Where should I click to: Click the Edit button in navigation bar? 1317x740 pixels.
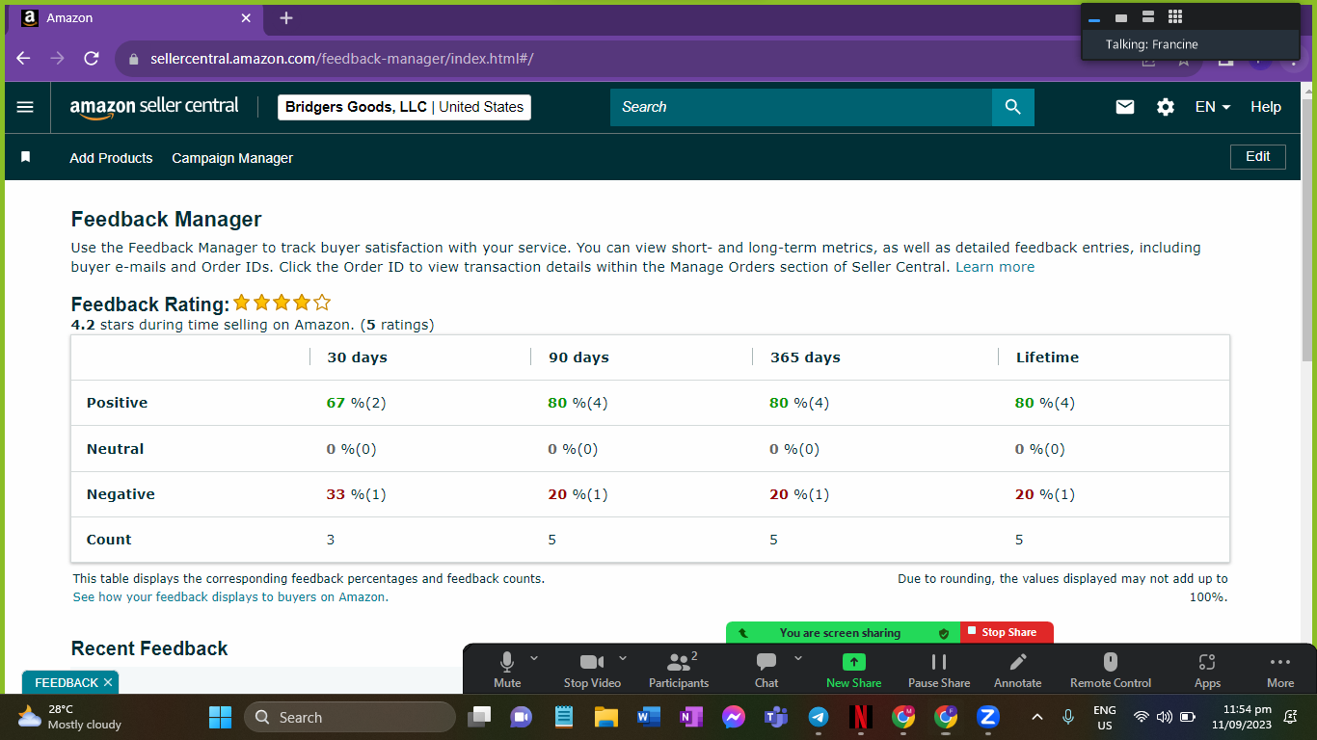click(x=1258, y=156)
